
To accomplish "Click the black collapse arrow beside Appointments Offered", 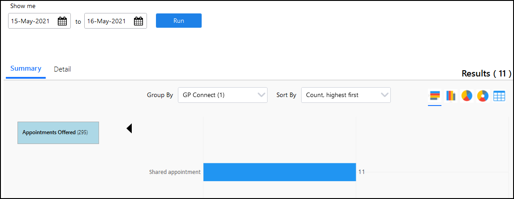I will tap(129, 129).
